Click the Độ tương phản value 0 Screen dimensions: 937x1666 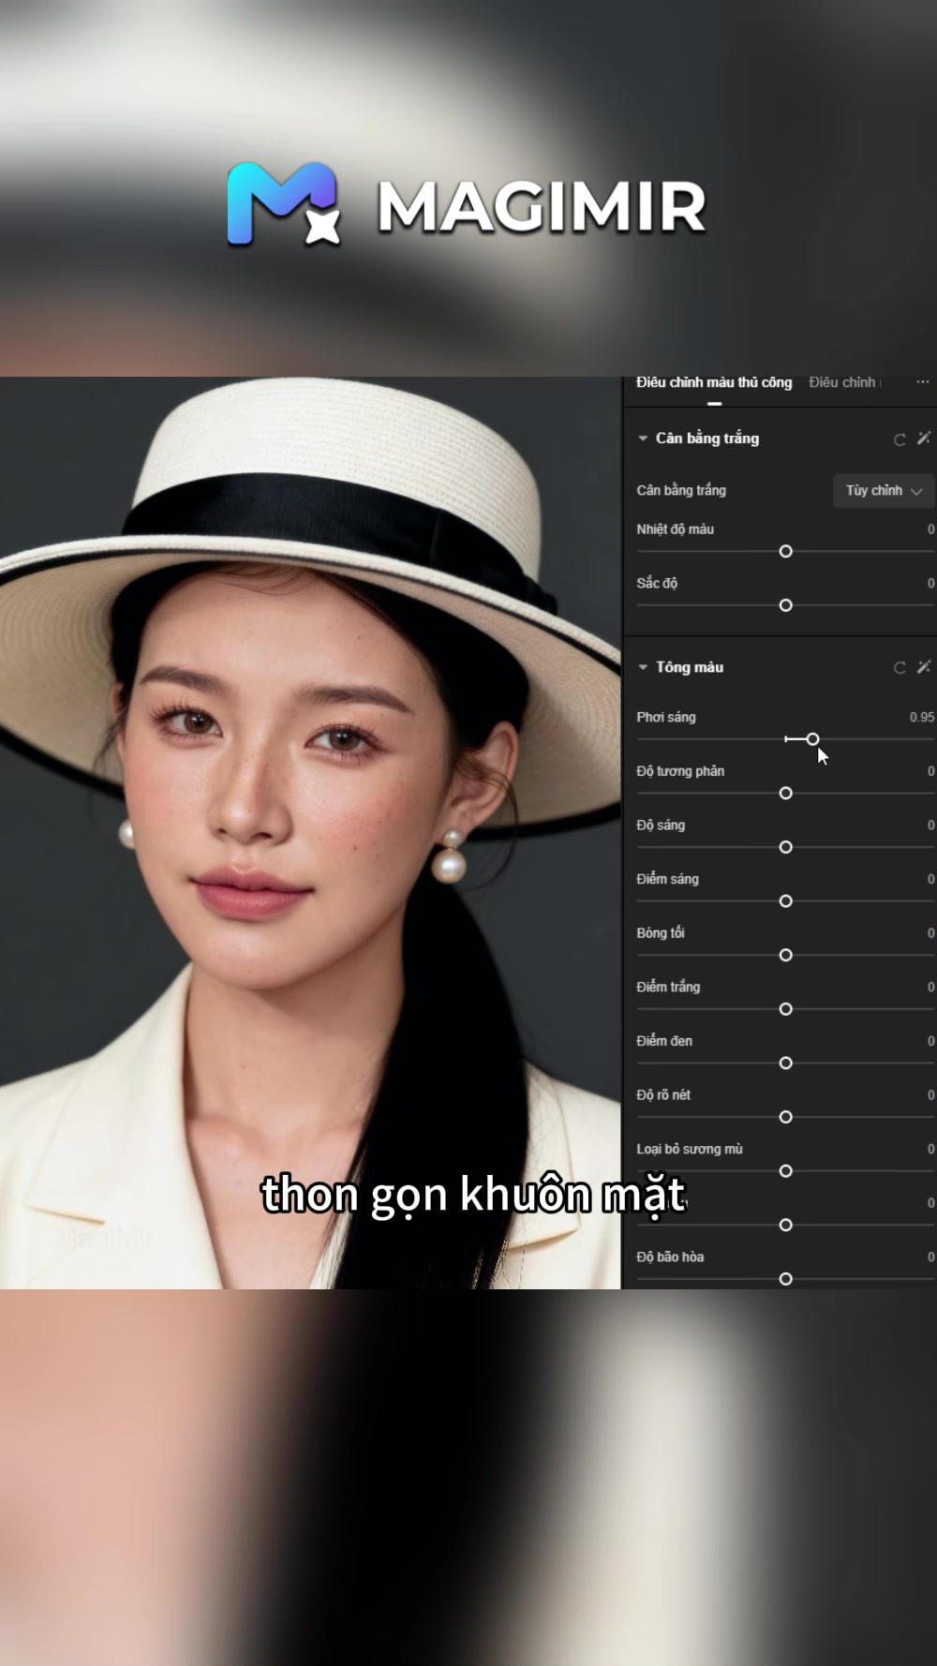pyautogui.click(x=931, y=771)
